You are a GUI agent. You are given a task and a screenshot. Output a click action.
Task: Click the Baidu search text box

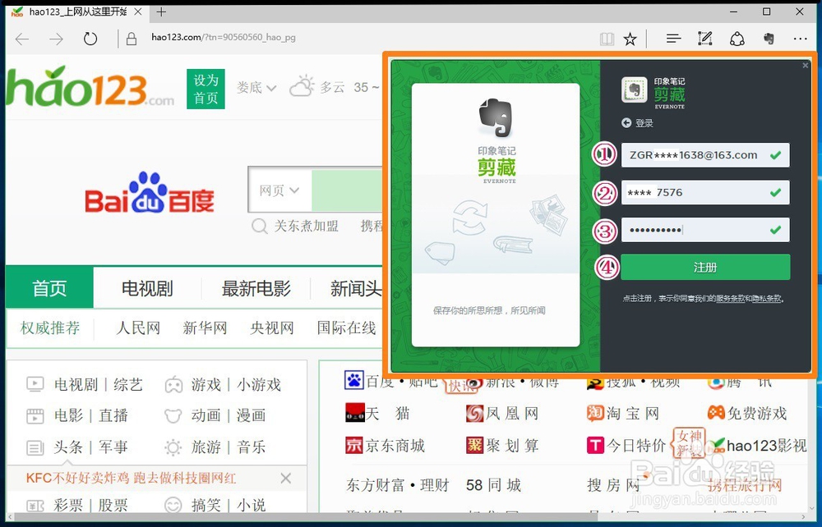pyautogui.click(x=347, y=190)
